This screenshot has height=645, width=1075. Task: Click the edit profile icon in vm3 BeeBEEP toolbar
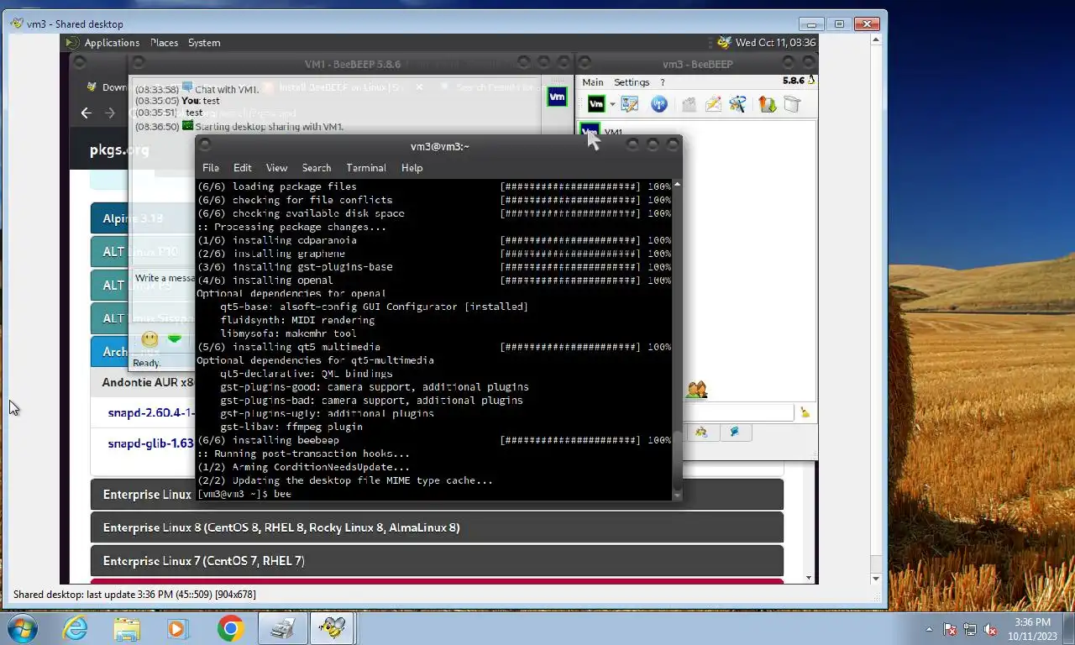coord(629,104)
